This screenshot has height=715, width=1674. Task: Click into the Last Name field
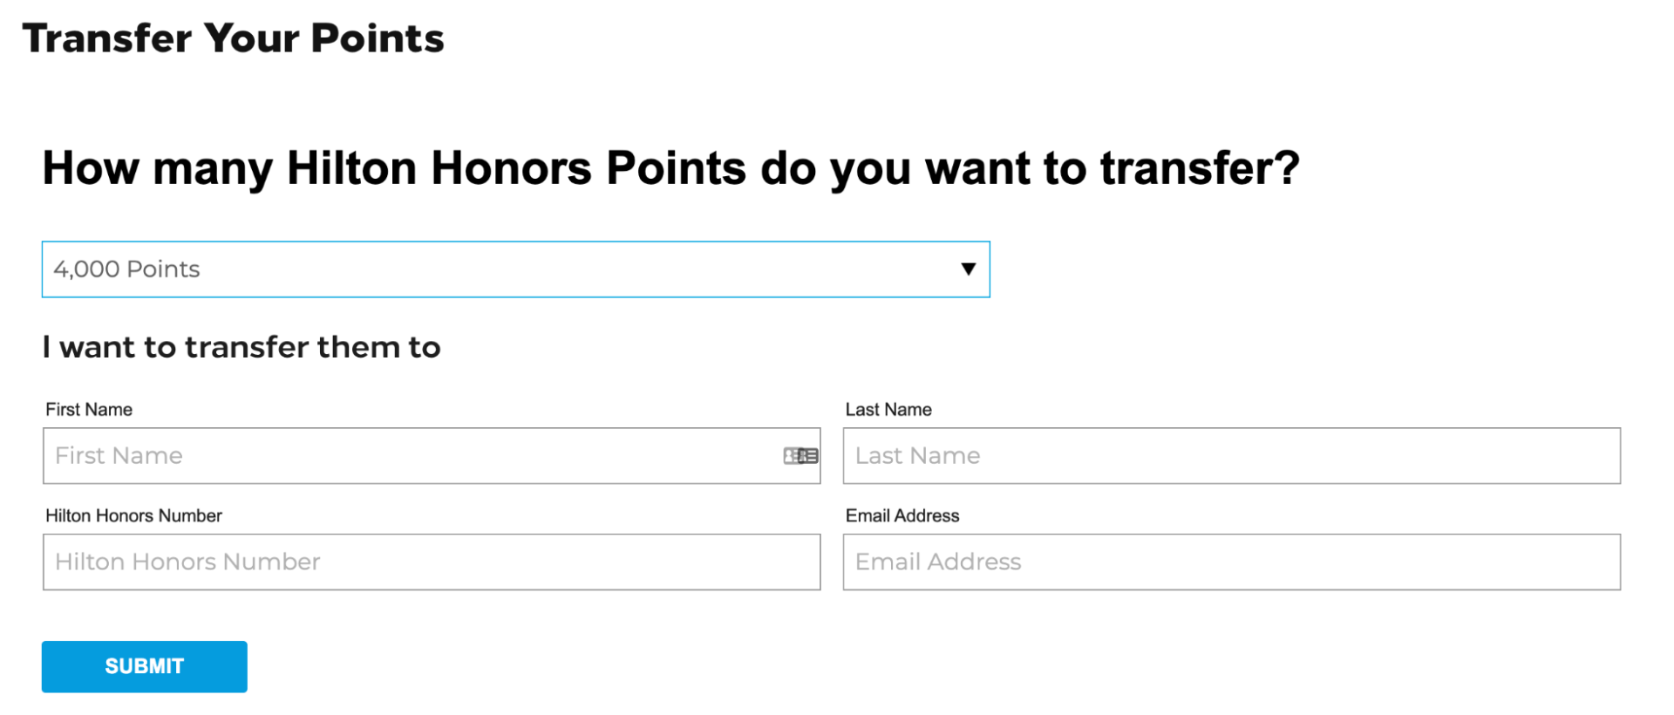pyautogui.click(x=1231, y=455)
